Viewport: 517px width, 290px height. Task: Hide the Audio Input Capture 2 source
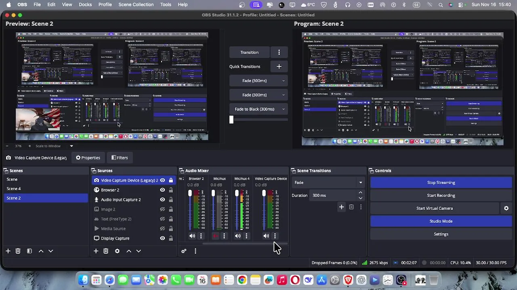pos(162,200)
